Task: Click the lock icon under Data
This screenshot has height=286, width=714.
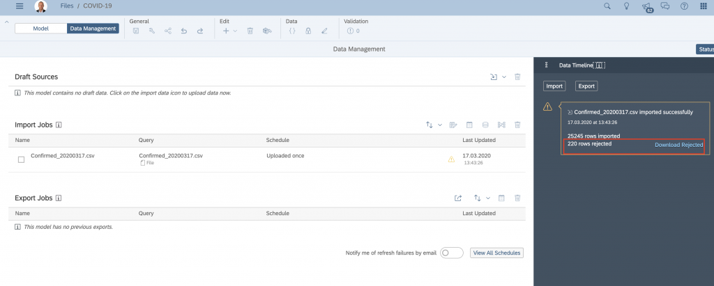Action: coord(308,31)
